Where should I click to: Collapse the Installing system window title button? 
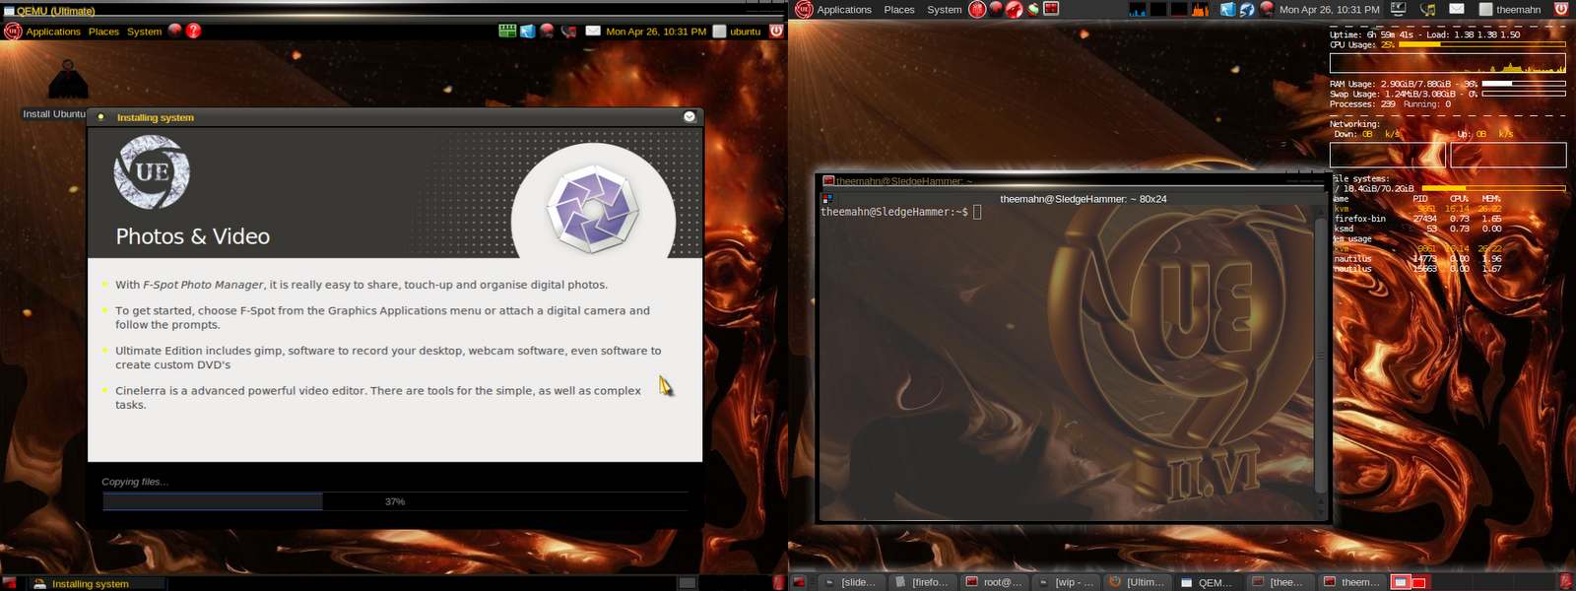click(x=689, y=116)
